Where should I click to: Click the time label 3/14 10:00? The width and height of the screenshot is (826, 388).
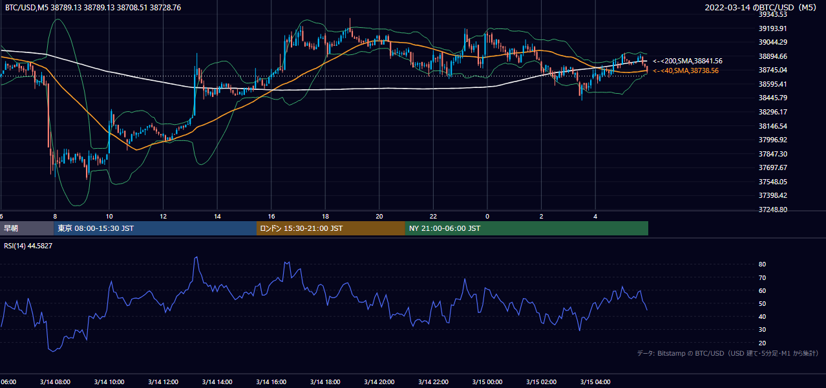[x=109, y=382]
